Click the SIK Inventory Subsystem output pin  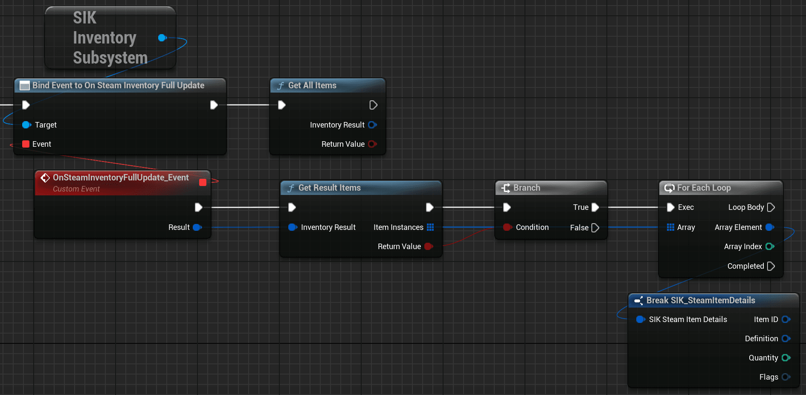click(x=162, y=38)
